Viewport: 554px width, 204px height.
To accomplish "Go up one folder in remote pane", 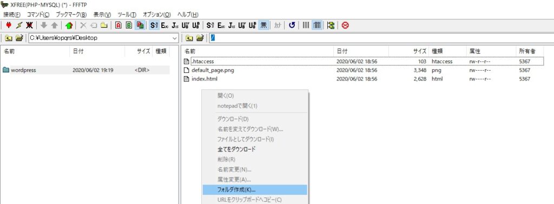I will (190, 38).
